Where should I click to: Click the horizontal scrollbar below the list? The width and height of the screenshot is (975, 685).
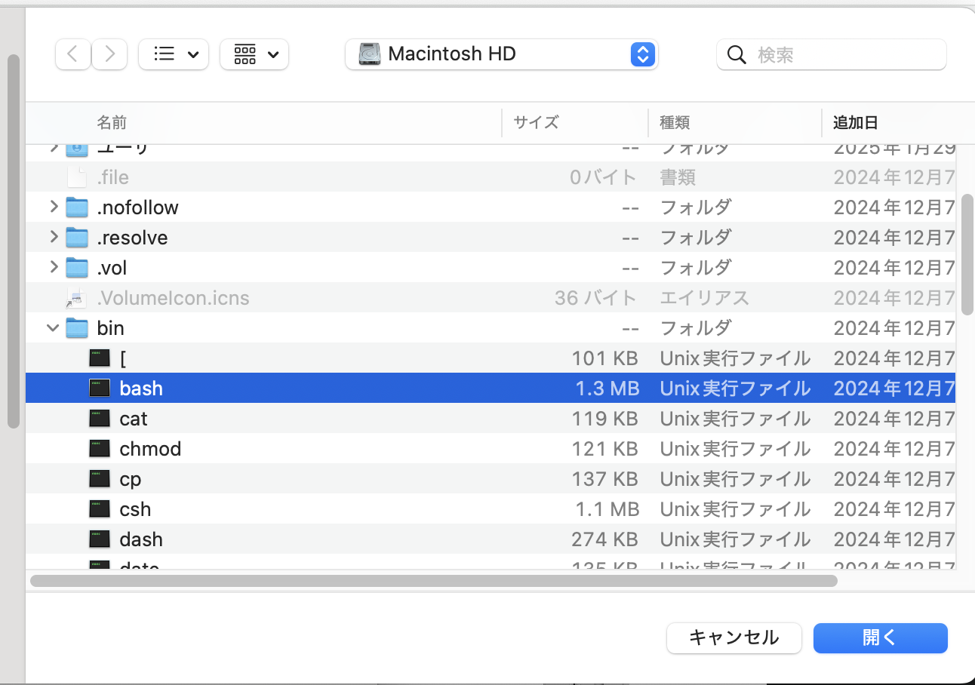[434, 581]
